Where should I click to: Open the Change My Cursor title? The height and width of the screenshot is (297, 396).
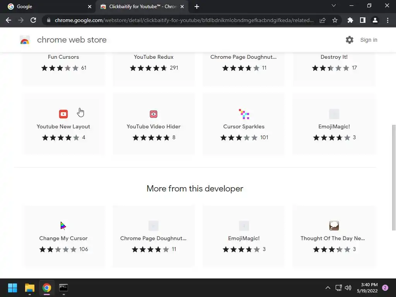click(63, 238)
